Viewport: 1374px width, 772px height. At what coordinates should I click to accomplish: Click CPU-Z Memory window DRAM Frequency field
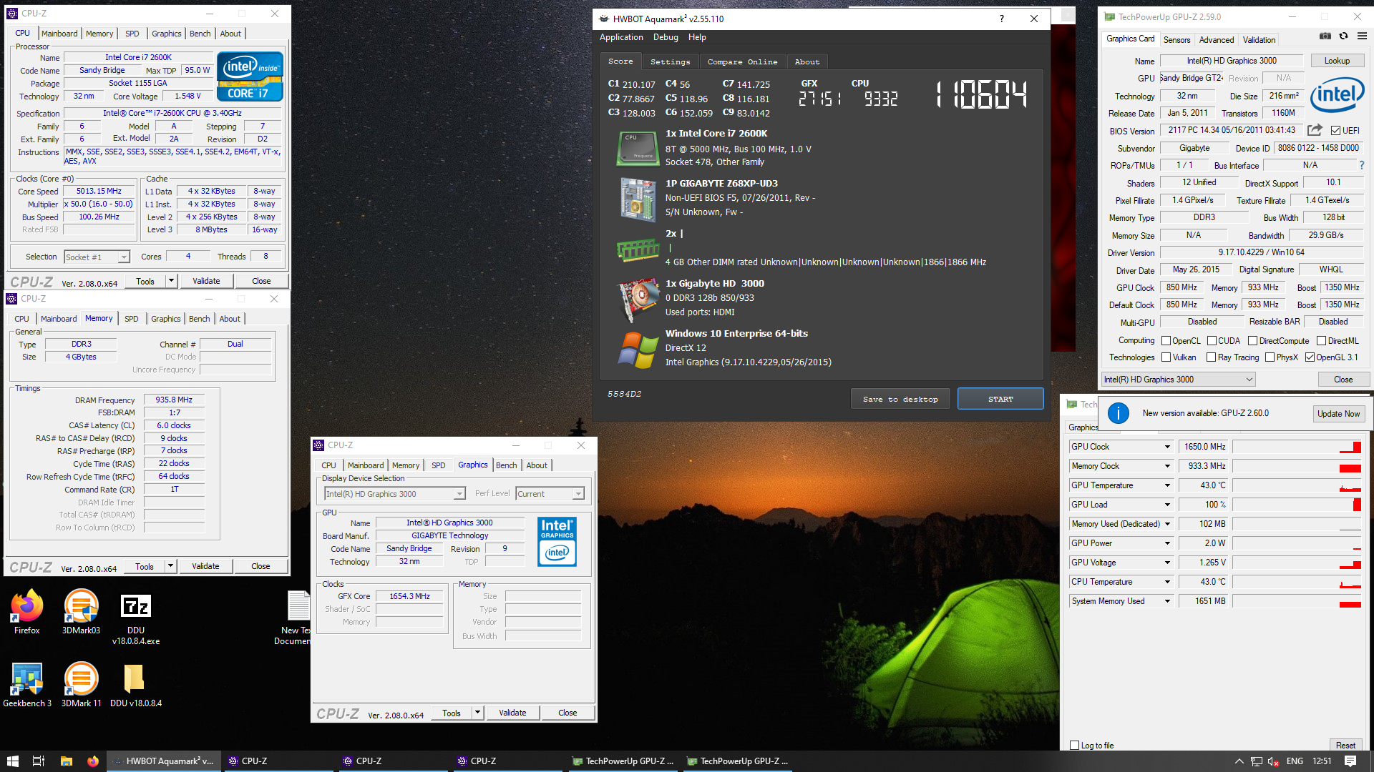point(174,400)
